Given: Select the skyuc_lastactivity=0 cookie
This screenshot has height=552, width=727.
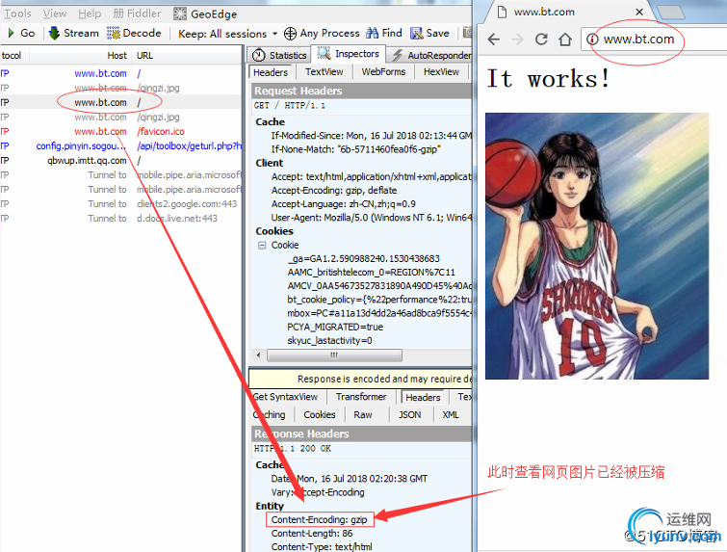Looking at the screenshot, I should (329, 340).
